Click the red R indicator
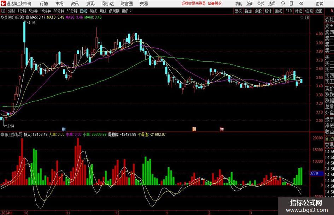 (332, 11)
